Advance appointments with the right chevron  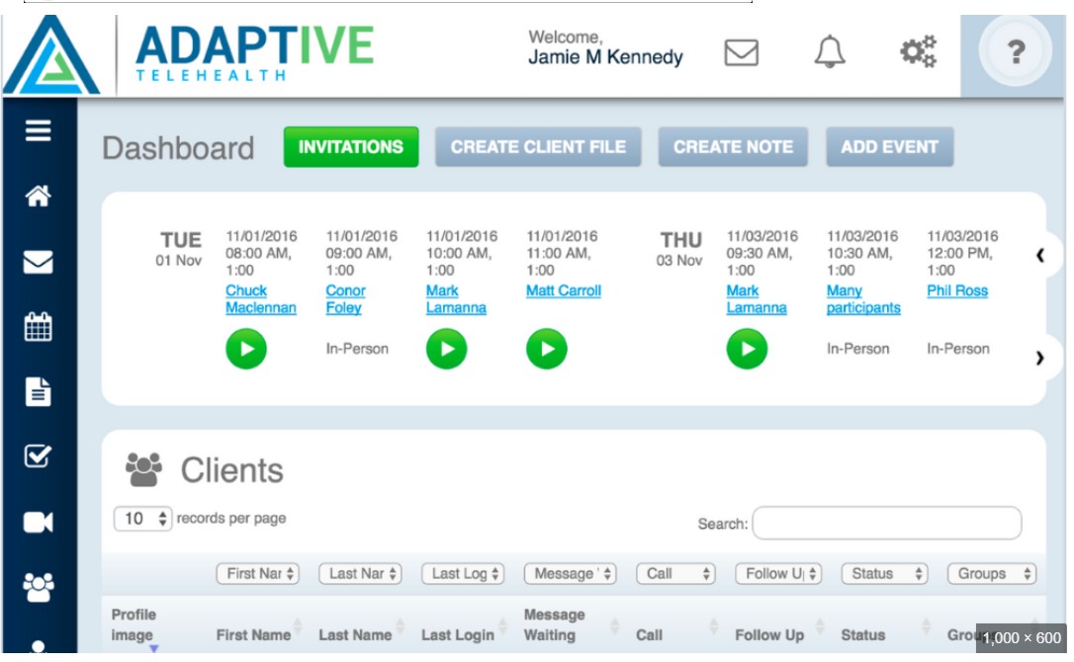coord(1038,358)
